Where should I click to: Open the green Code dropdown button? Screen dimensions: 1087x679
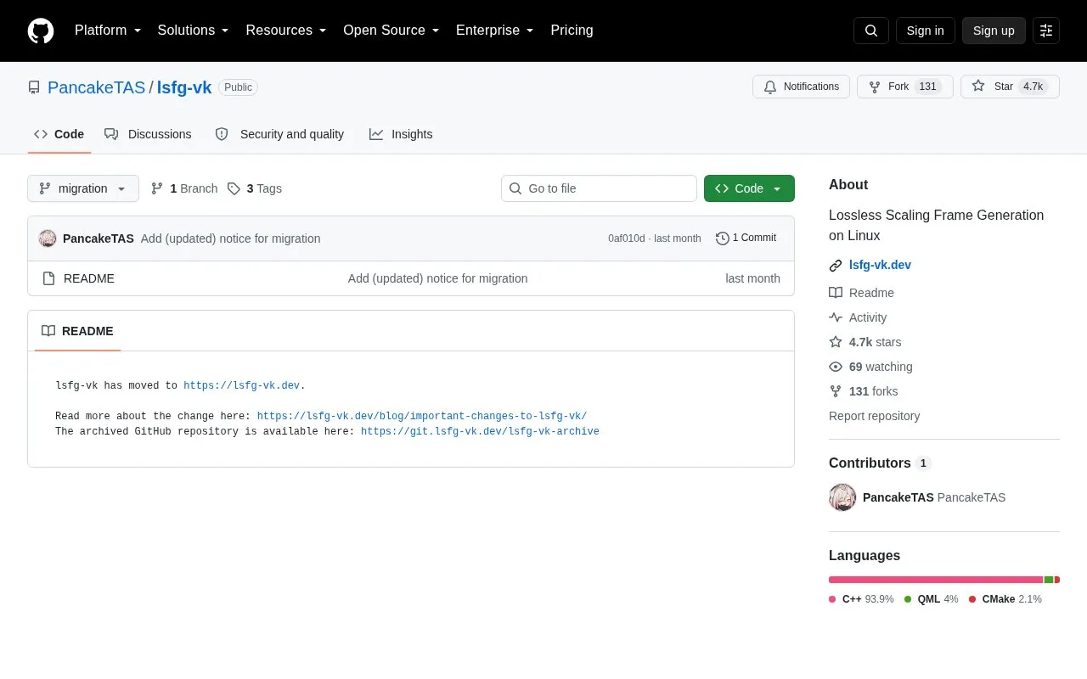[x=749, y=188]
